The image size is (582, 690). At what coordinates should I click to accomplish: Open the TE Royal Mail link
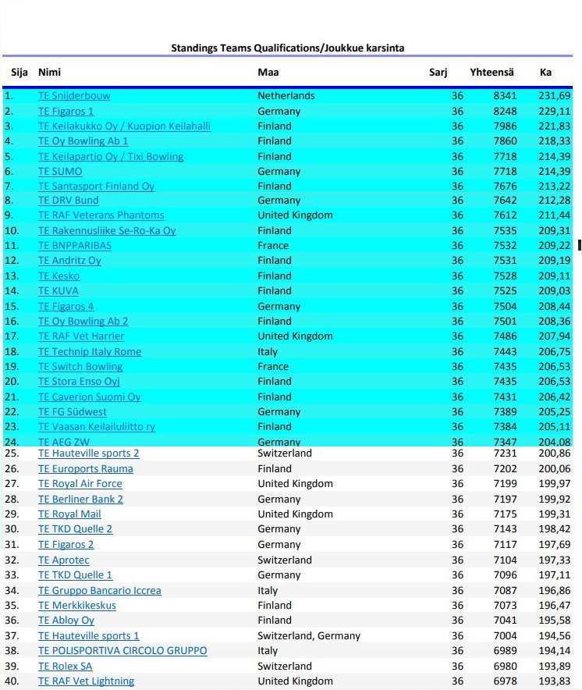(x=69, y=514)
